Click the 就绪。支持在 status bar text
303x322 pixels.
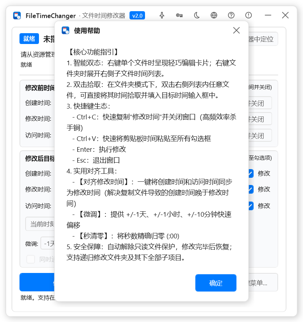click(38, 297)
